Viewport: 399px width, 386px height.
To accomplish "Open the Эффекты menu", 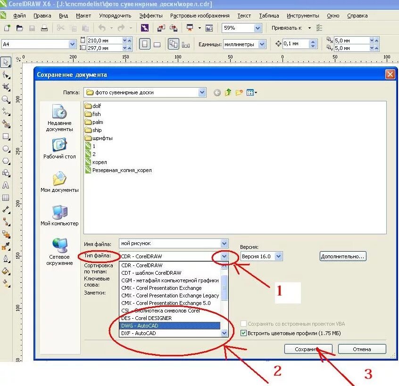I will tap(151, 16).
